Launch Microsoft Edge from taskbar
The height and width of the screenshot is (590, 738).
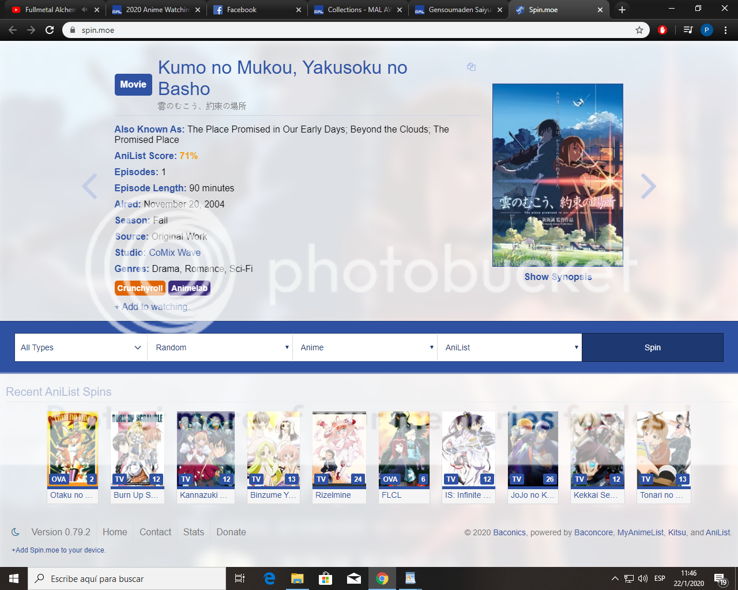pyautogui.click(x=269, y=578)
